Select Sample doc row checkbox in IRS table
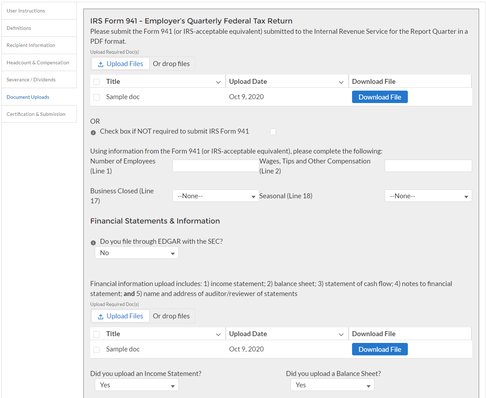This screenshot has width=486, height=398. tap(96, 97)
